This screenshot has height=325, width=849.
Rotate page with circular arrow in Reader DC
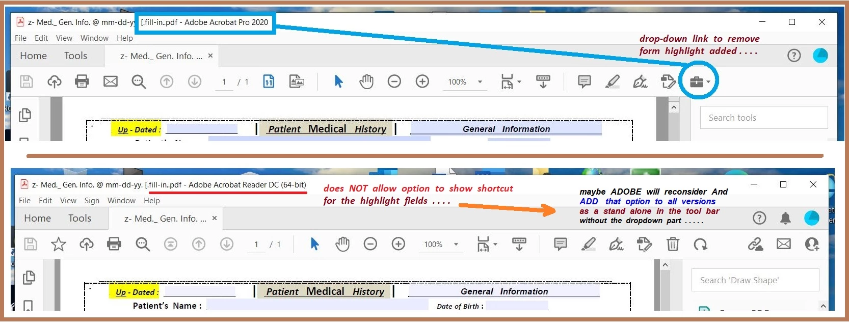tap(701, 245)
